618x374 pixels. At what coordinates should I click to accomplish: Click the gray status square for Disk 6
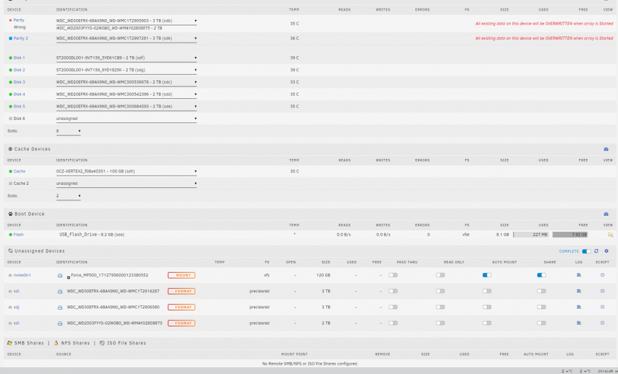11,119
